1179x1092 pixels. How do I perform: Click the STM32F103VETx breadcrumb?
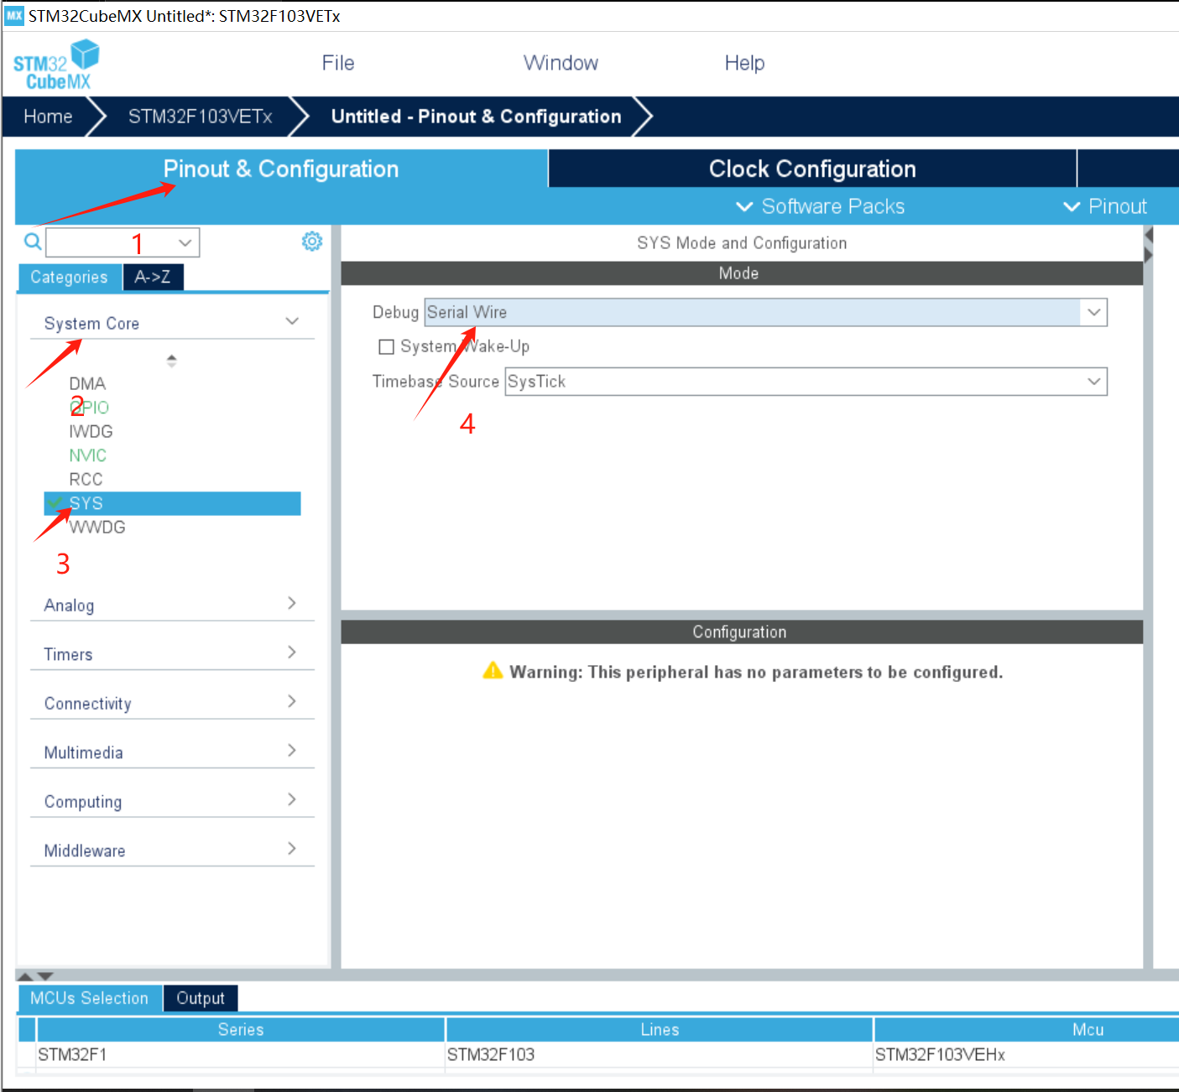(200, 117)
